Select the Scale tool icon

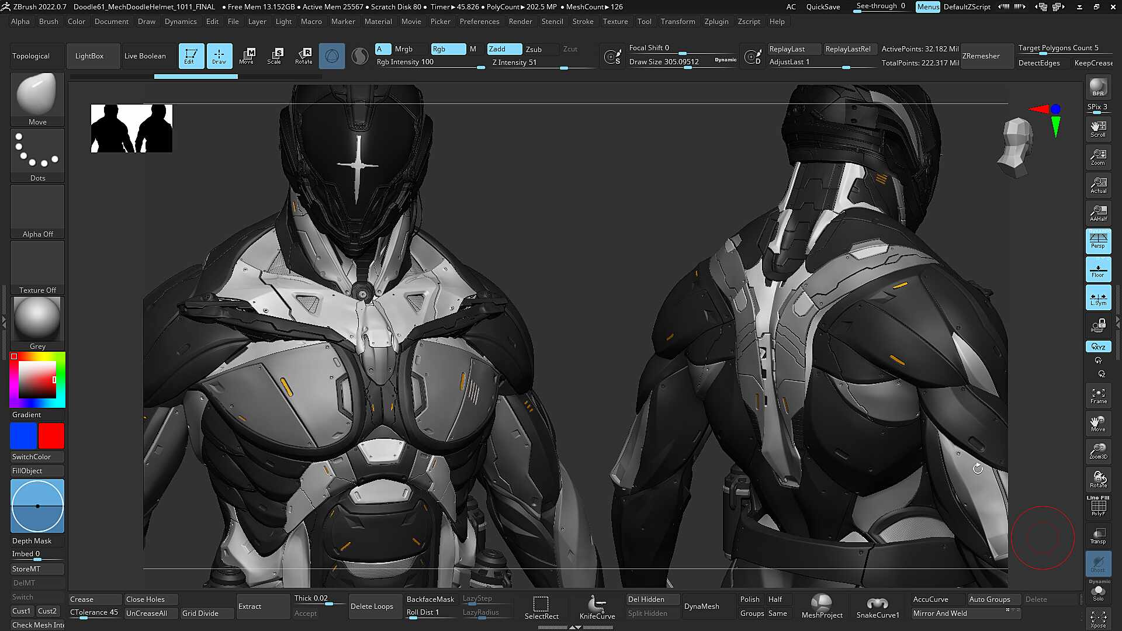[275, 56]
